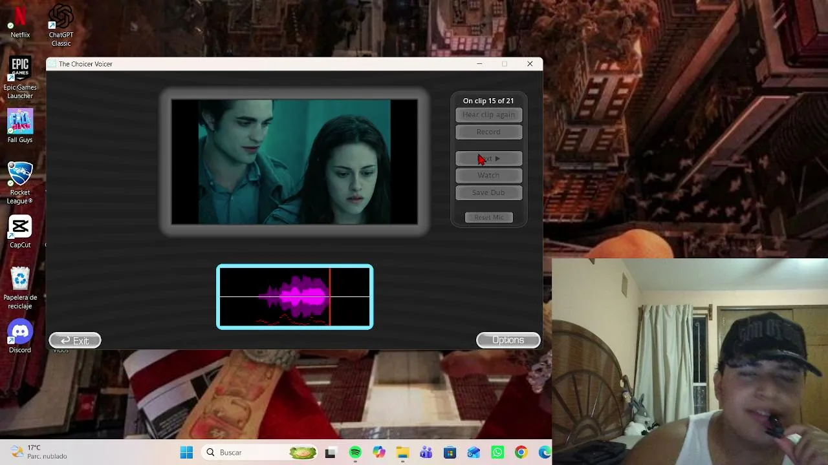Open Outlook from the taskbar
828x465 pixels.
474,453
